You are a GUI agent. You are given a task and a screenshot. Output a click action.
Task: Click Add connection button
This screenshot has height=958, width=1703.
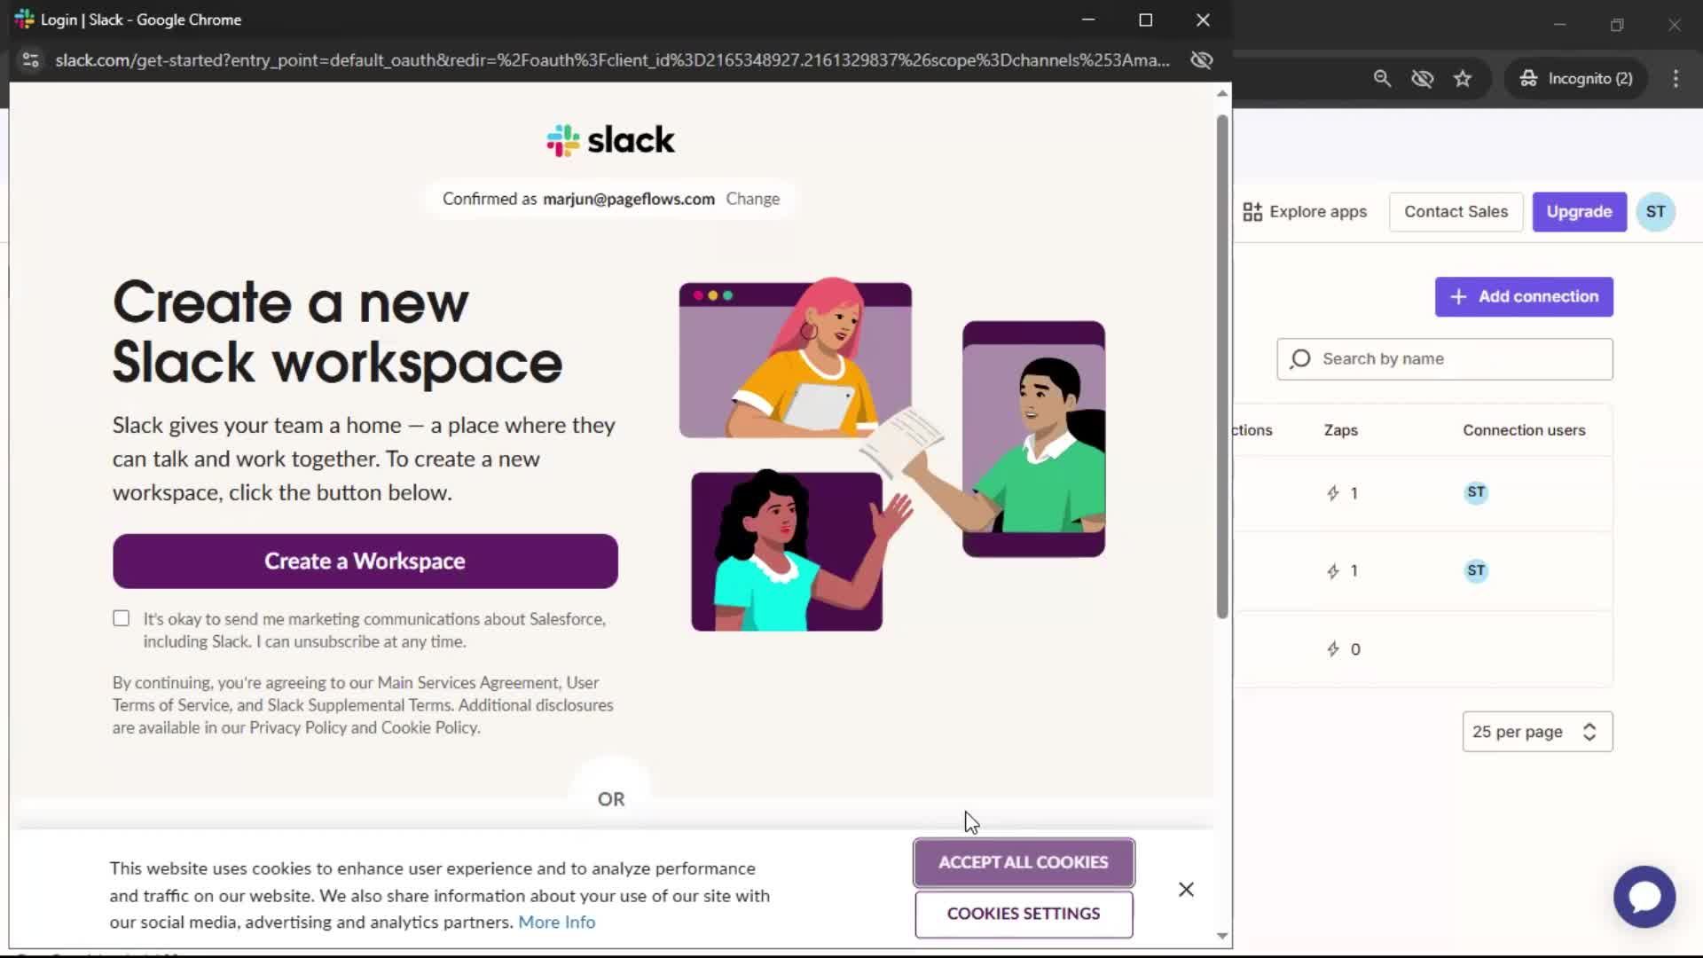click(1524, 297)
